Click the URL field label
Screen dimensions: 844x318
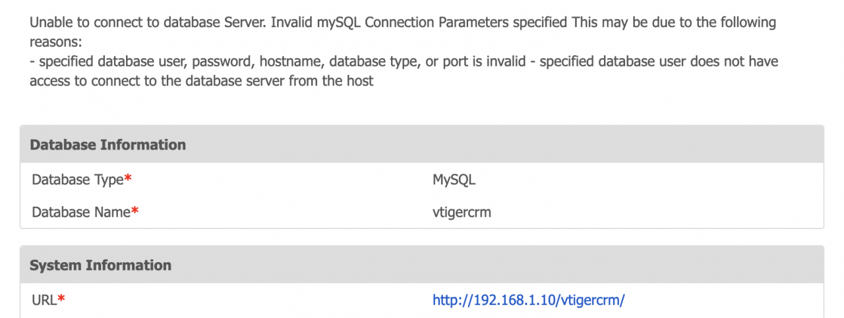click(44, 300)
